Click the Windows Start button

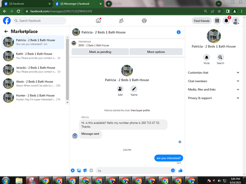pos(6,181)
